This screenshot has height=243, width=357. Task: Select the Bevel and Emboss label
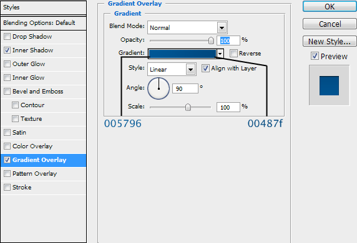click(x=38, y=91)
